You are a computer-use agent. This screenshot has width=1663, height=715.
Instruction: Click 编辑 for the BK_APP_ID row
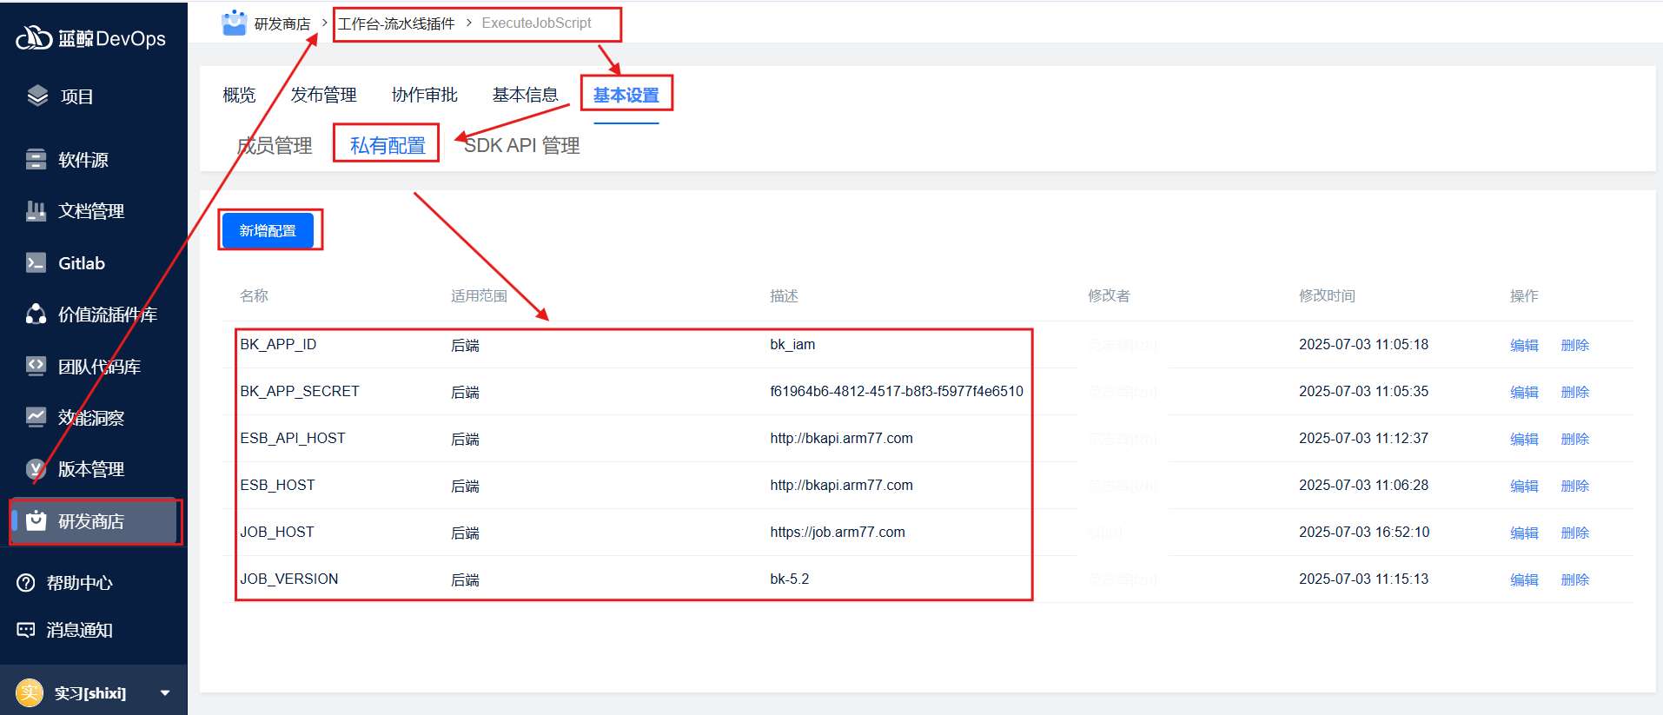coord(1524,345)
